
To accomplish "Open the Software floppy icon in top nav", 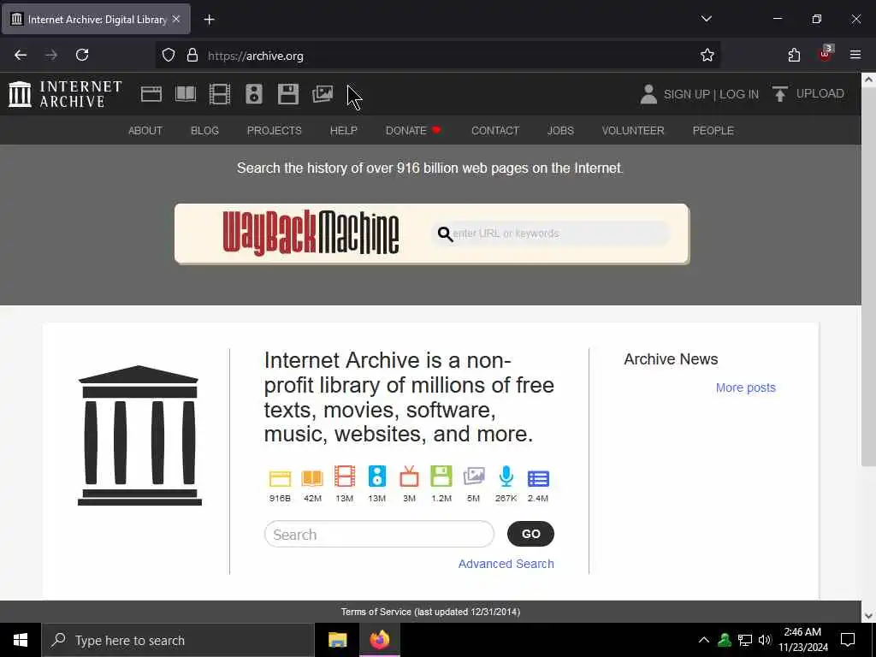I will click(x=287, y=94).
